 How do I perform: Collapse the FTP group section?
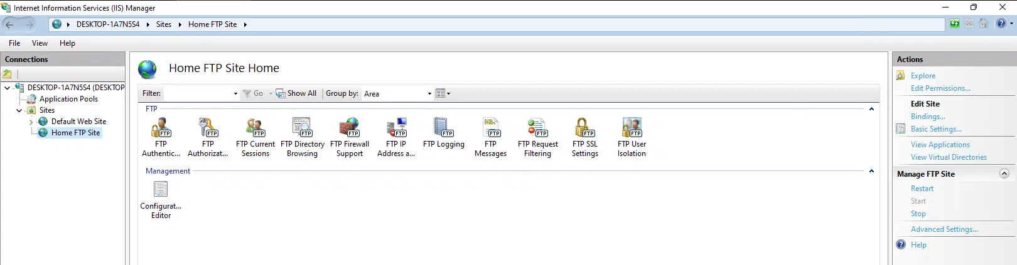(x=871, y=109)
